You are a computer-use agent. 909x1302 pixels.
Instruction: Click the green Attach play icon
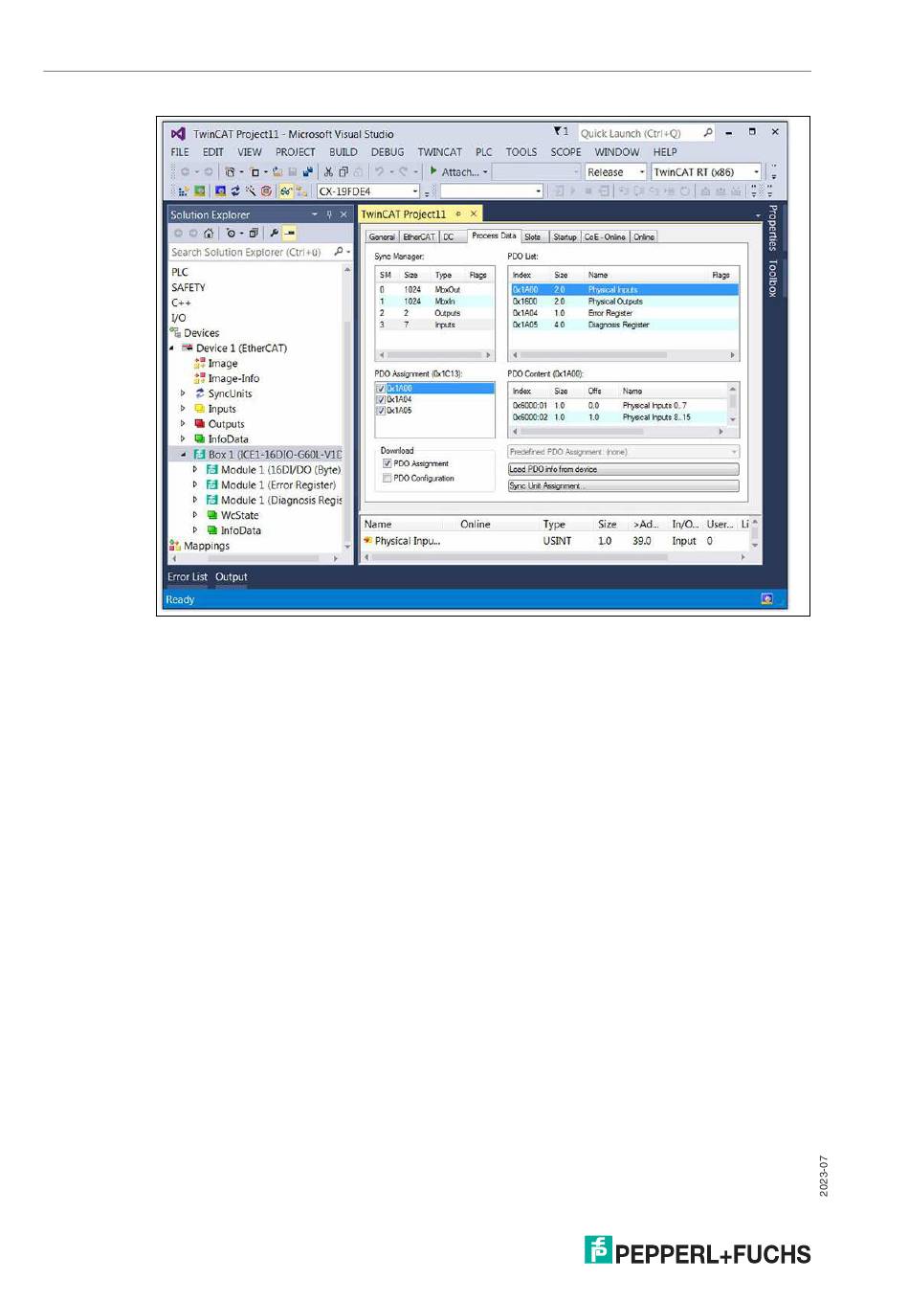[x=433, y=171]
